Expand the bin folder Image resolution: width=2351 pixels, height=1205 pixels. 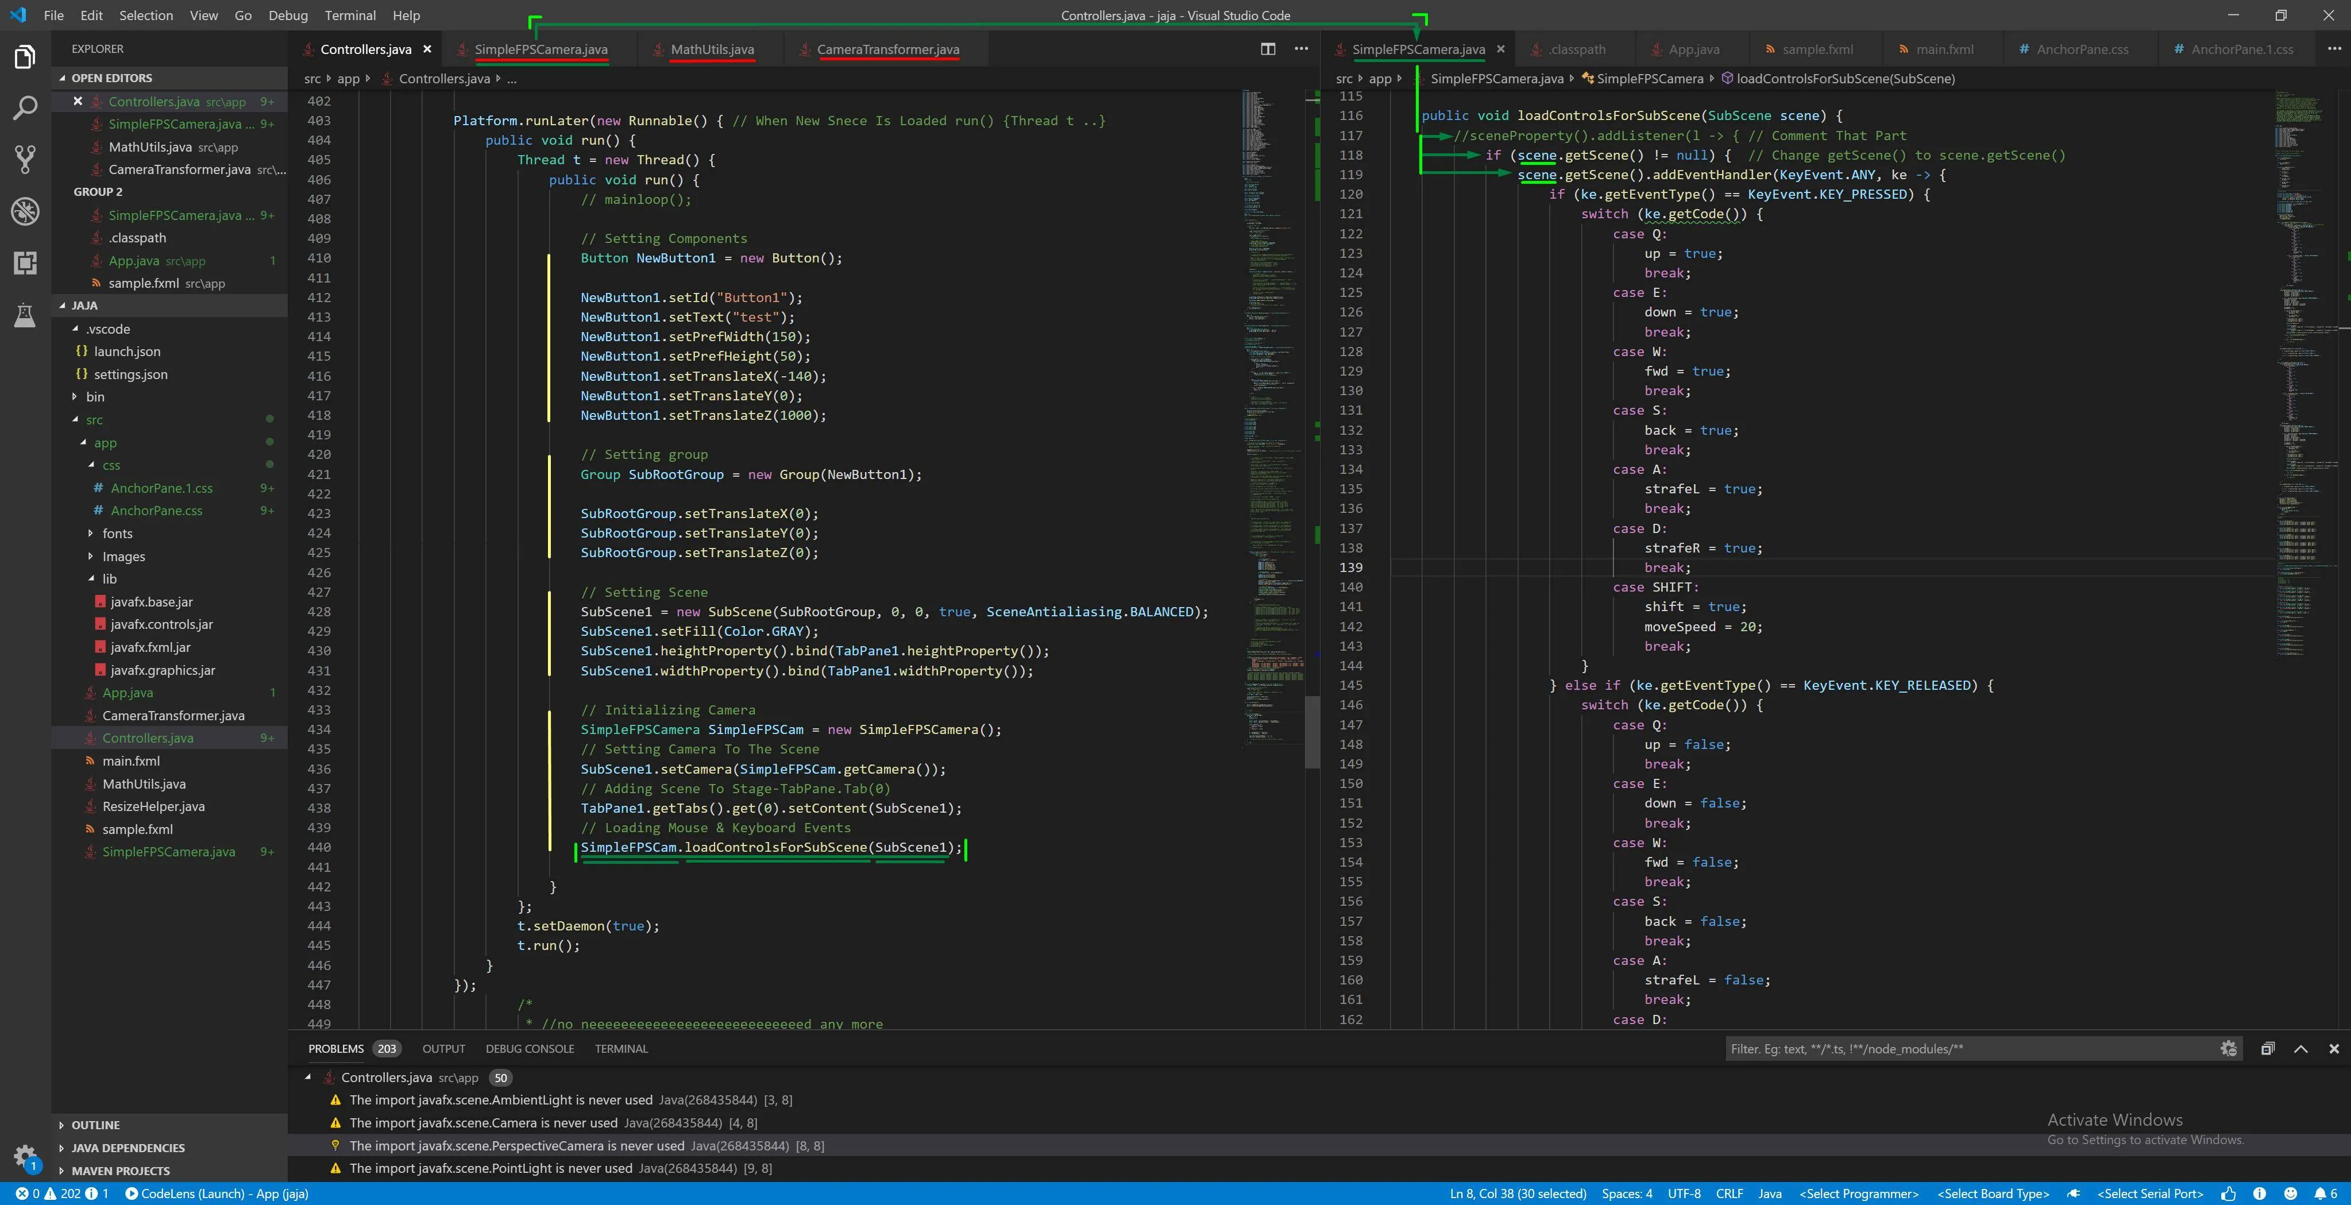click(75, 397)
